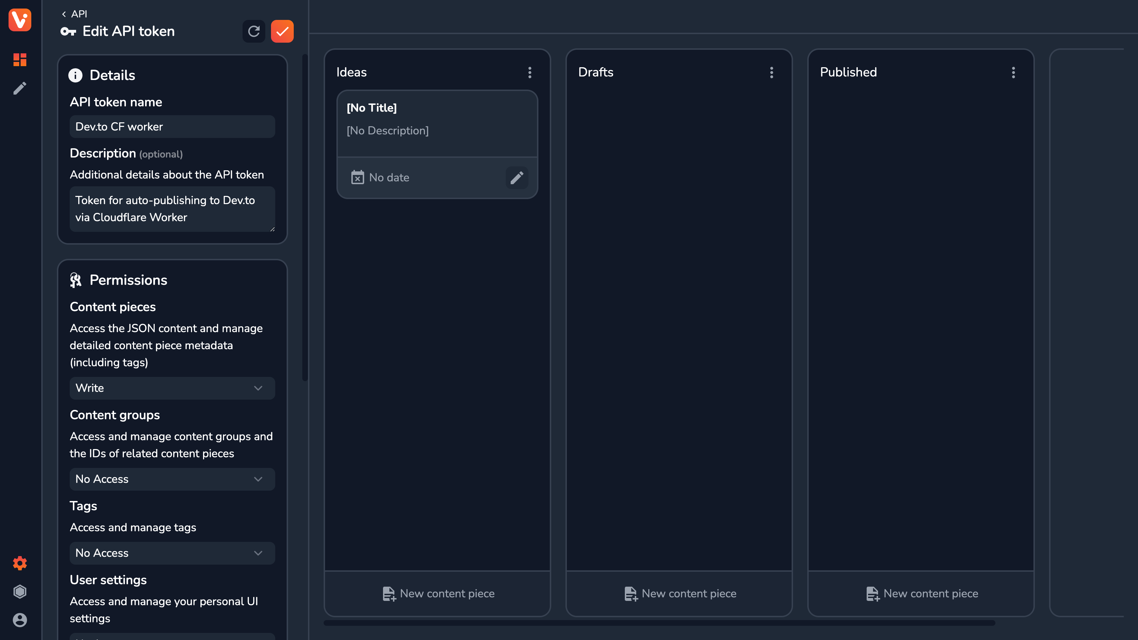This screenshot has width=1138, height=640.
Task: Open the Content pieces permissions dropdown
Action: [172, 388]
